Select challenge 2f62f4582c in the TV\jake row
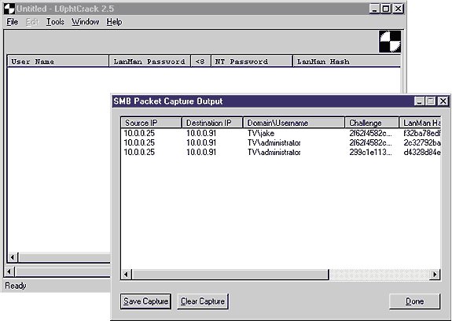This screenshot has height=321, width=452. tap(370, 133)
